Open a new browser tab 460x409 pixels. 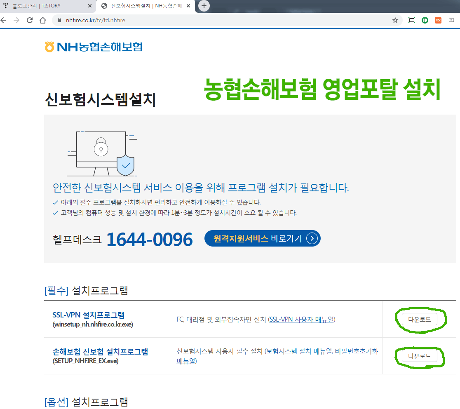pyautogui.click(x=204, y=6)
